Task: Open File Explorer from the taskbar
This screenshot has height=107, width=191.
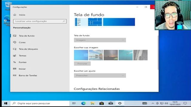Action: tap(93, 103)
